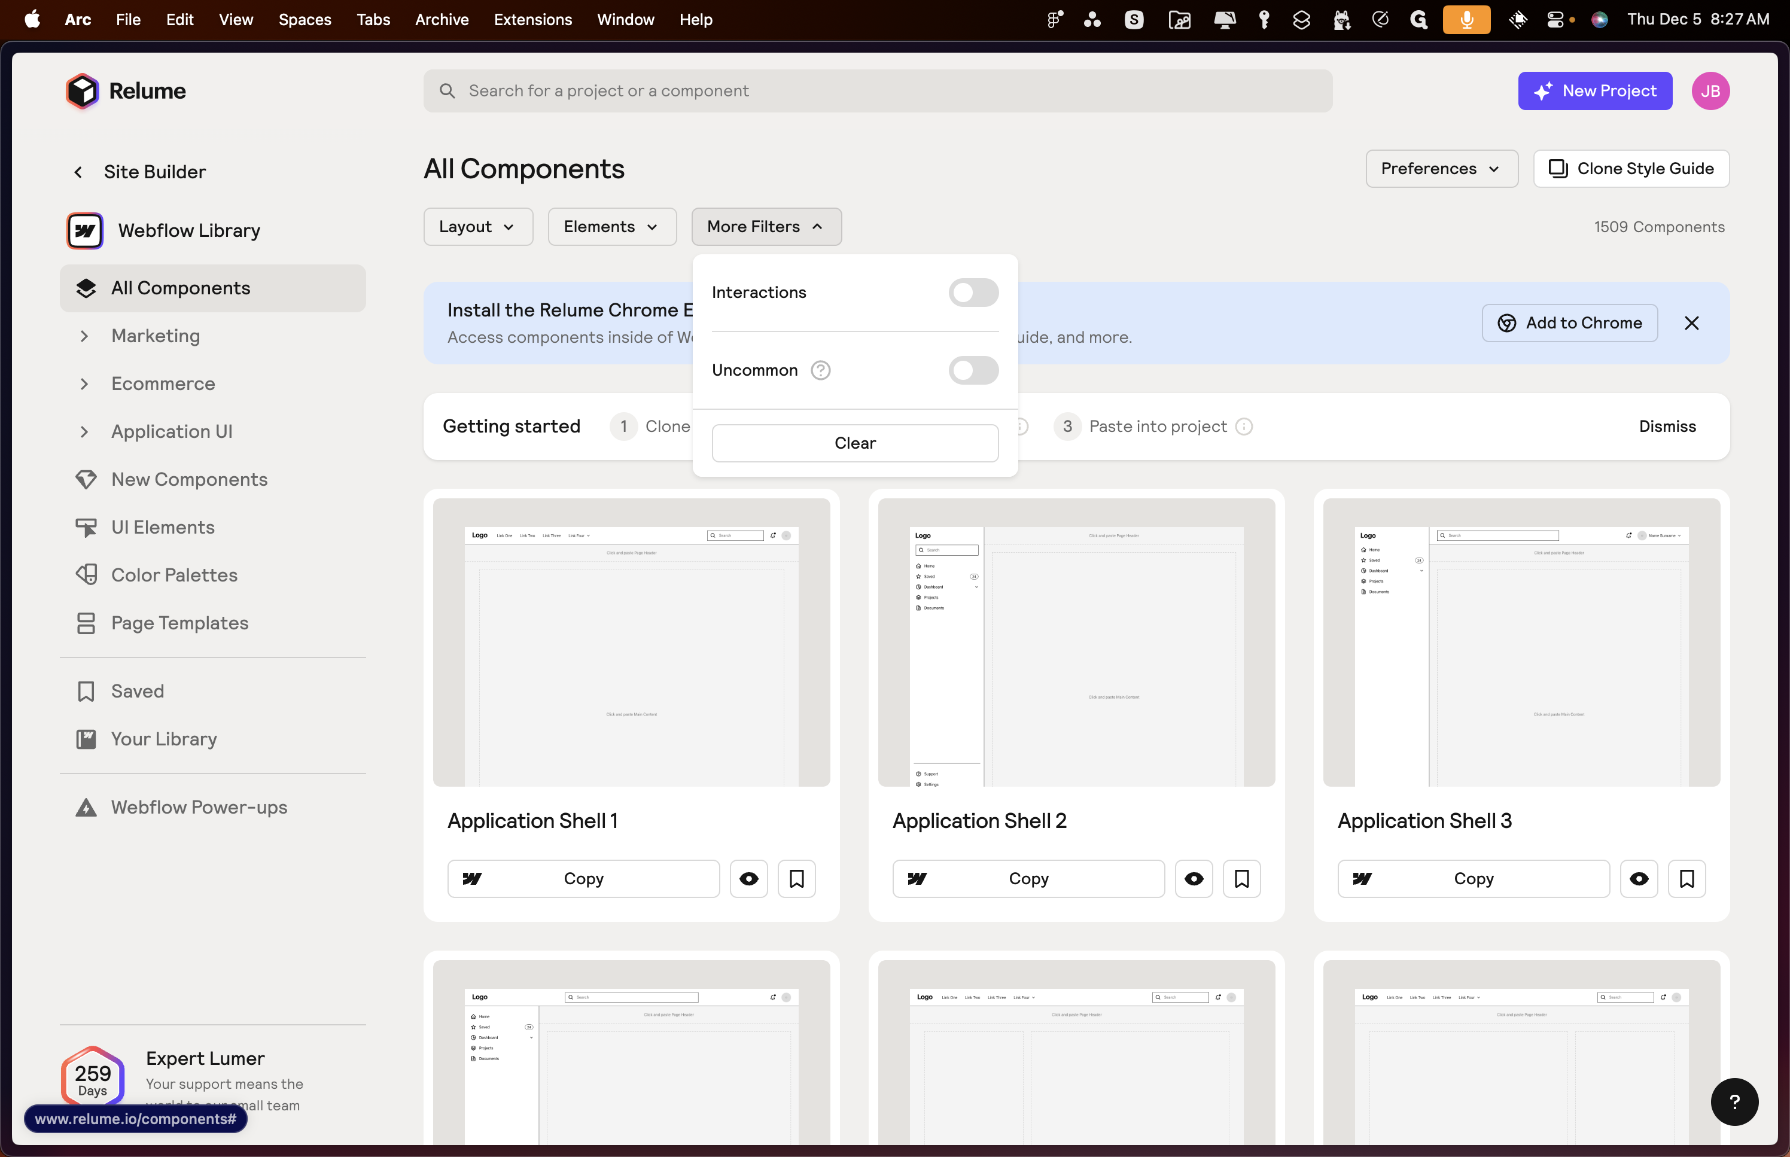This screenshot has width=1790, height=1157.
Task: Open the Application Shell 1 thumbnail
Action: tap(631, 643)
